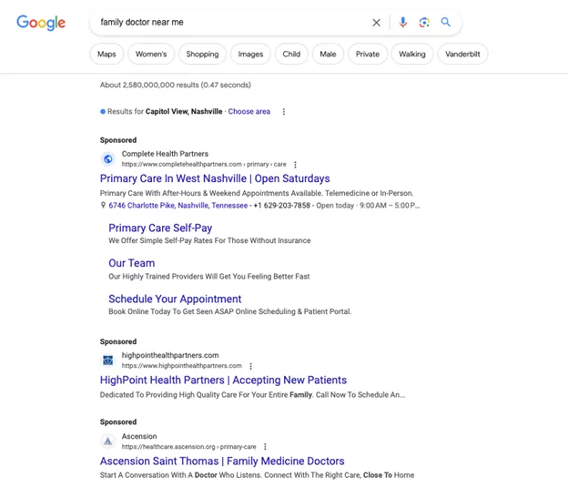Open the Schedule Your Appointment sitelink

pyautogui.click(x=175, y=299)
